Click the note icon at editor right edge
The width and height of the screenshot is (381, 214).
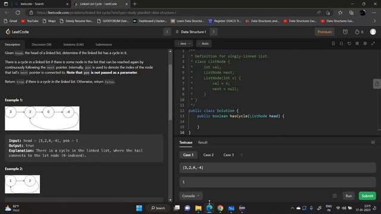tap(377, 84)
